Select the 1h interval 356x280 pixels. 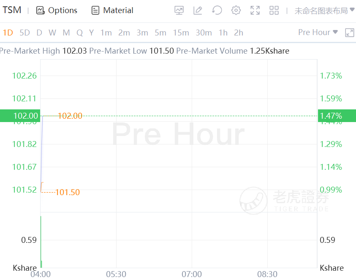(x=223, y=33)
